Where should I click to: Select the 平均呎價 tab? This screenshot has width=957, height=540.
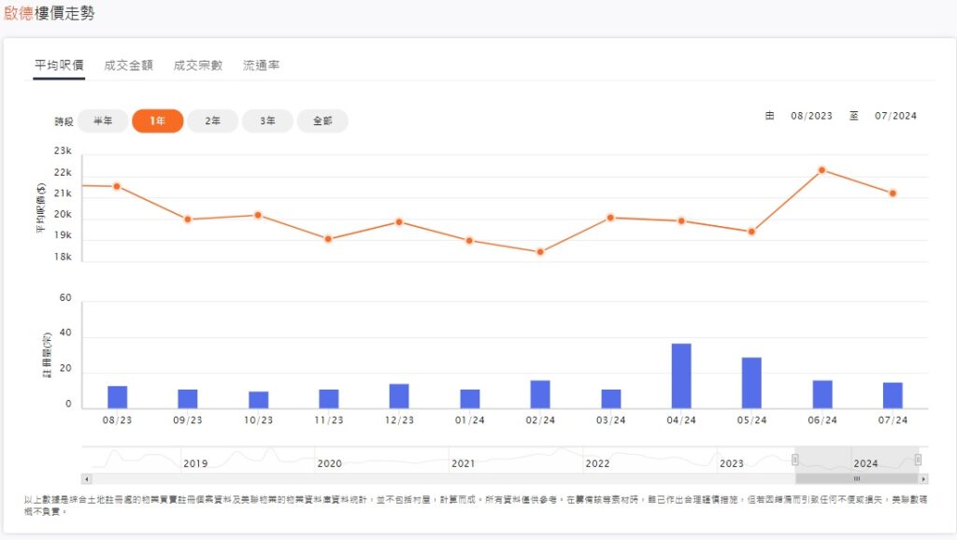tap(59, 65)
